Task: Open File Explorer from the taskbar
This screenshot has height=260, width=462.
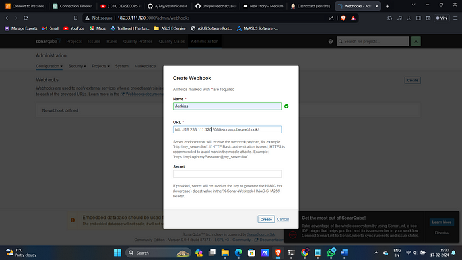Action: (x=225, y=253)
